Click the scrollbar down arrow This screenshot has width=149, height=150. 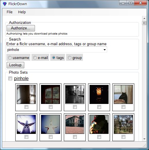[144, 139]
